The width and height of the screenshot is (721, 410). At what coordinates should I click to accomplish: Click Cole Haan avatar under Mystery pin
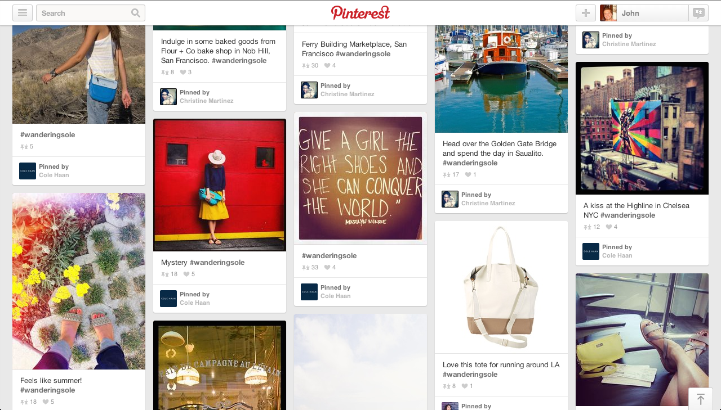pos(168,299)
